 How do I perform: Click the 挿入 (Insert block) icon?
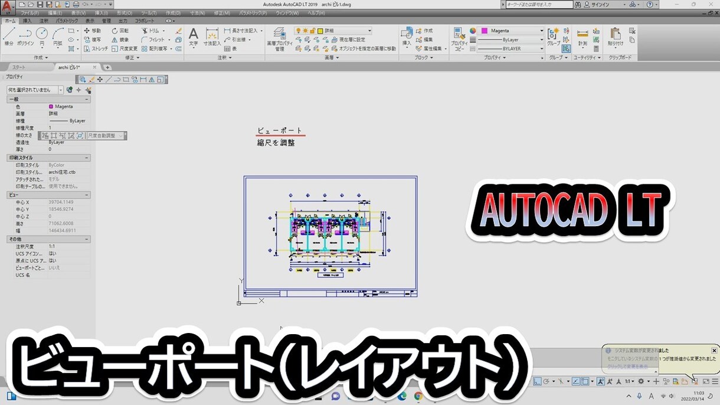[407, 37]
